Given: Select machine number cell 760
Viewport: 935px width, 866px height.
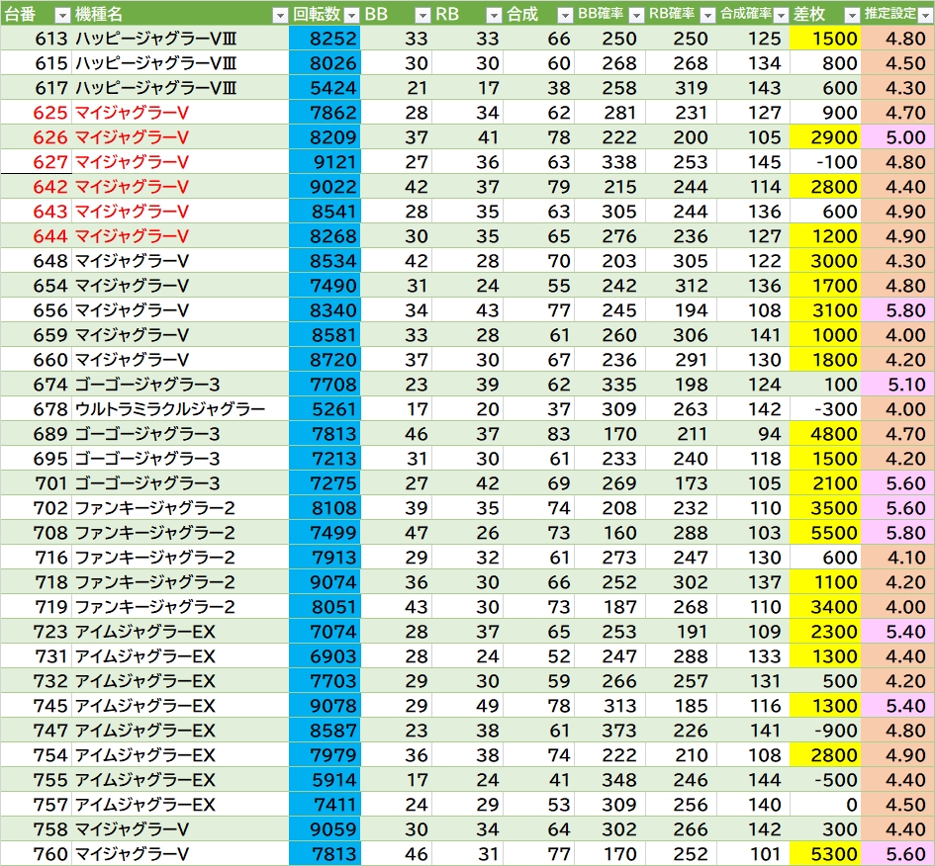Looking at the screenshot, I should pyautogui.click(x=37, y=854).
